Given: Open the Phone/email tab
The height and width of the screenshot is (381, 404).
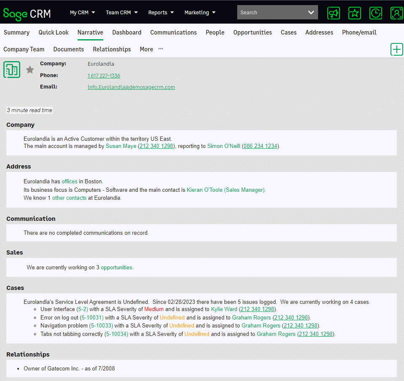Looking at the screenshot, I should [359, 32].
